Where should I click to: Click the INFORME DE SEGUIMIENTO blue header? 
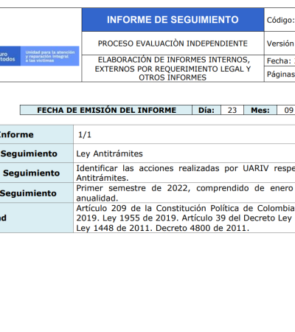click(x=173, y=20)
